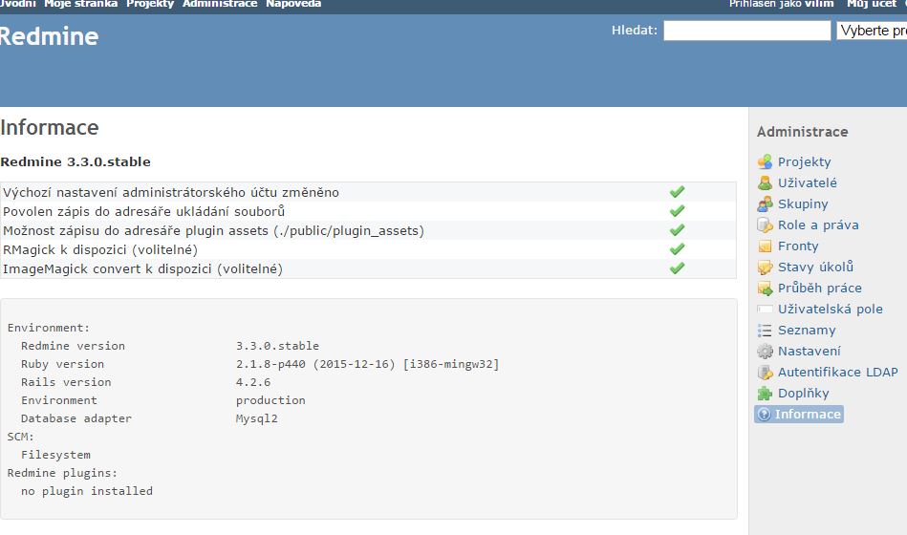This screenshot has height=535, width=907.
Task: Click the 'Database adapter' label
Action: (x=76, y=418)
